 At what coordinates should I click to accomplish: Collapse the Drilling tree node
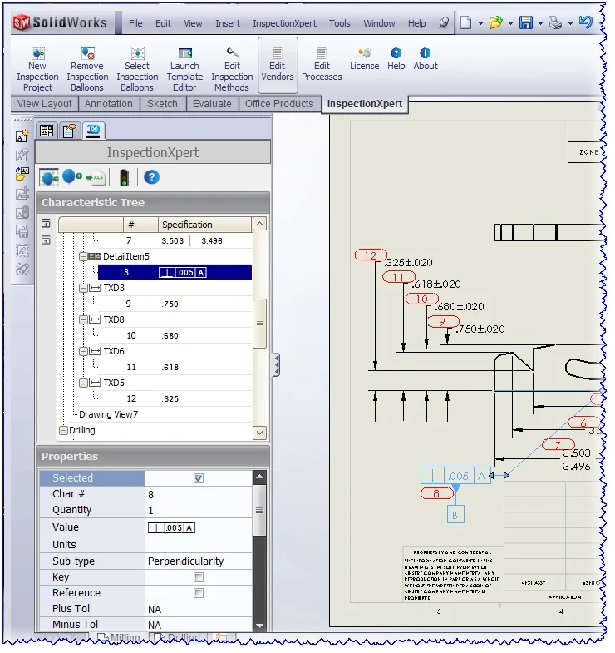63,430
